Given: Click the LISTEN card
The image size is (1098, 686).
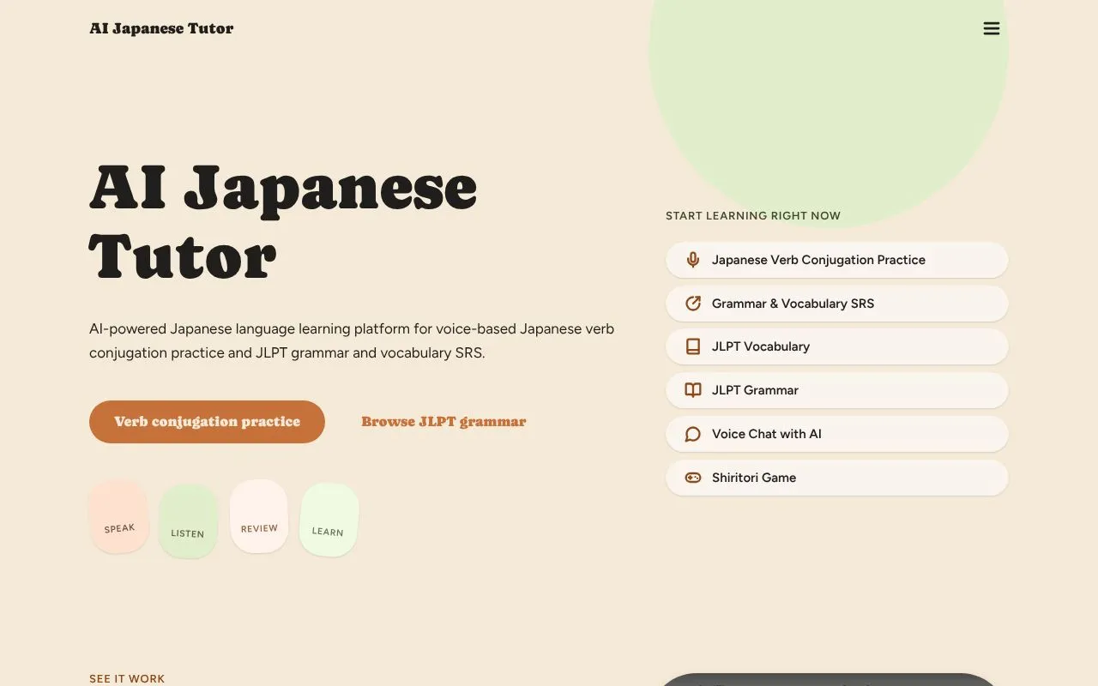Looking at the screenshot, I should (188, 521).
